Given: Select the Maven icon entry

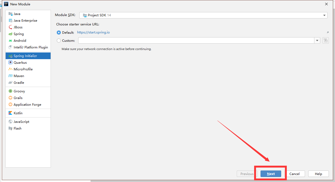Looking at the screenshot, I should click(x=10, y=76).
